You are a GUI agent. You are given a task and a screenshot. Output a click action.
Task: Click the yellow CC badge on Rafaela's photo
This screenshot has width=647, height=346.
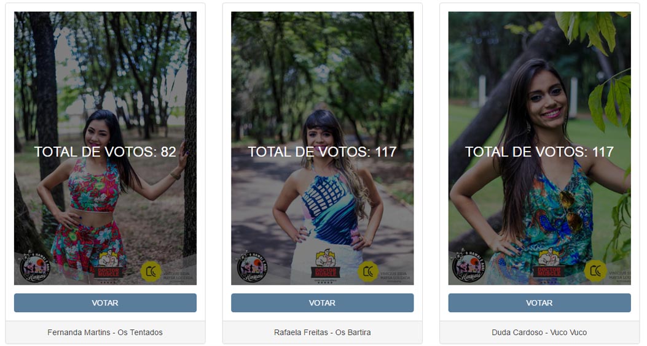coord(367,271)
